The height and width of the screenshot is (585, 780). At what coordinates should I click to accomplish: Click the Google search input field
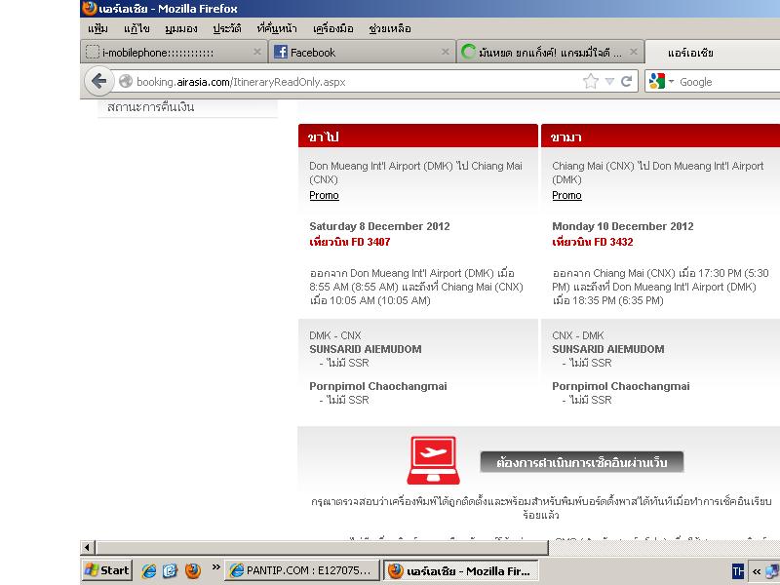(728, 82)
